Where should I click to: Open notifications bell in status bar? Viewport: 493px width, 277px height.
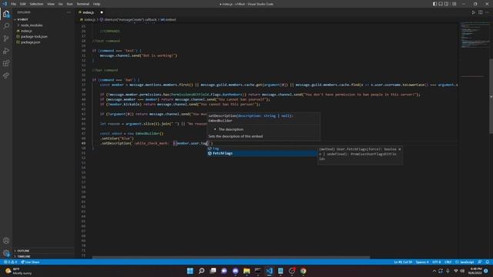487,262
